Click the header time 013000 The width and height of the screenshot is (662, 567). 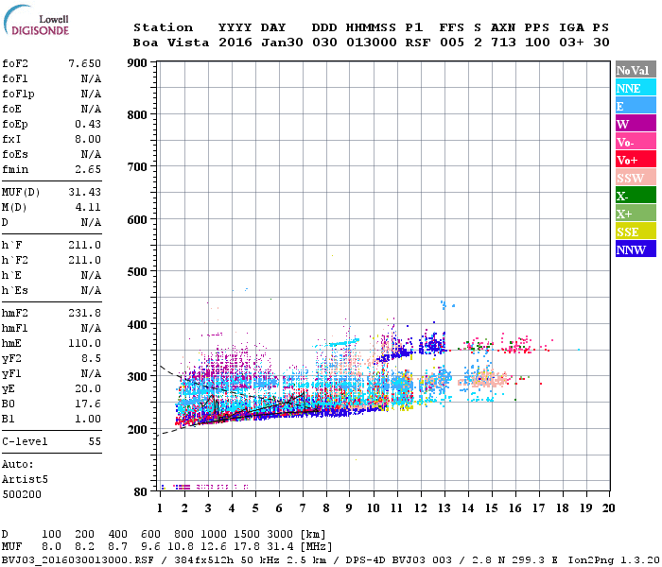point(372,43)
